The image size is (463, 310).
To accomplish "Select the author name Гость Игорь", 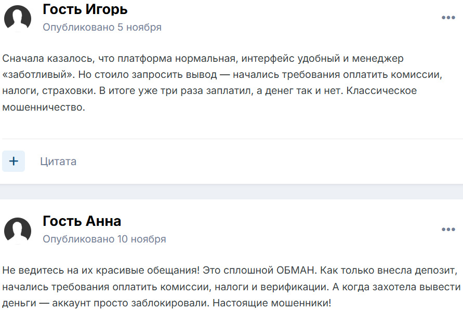I will [85, 9].
